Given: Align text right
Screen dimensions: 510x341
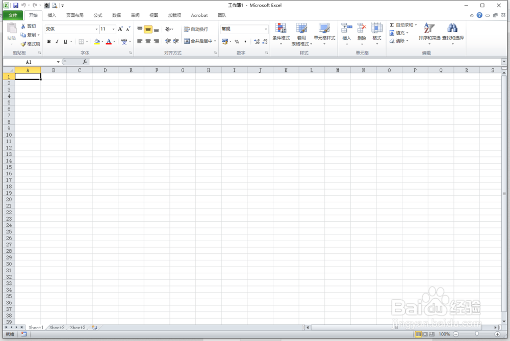Looking at the screenshot, I should coord(157,41).
